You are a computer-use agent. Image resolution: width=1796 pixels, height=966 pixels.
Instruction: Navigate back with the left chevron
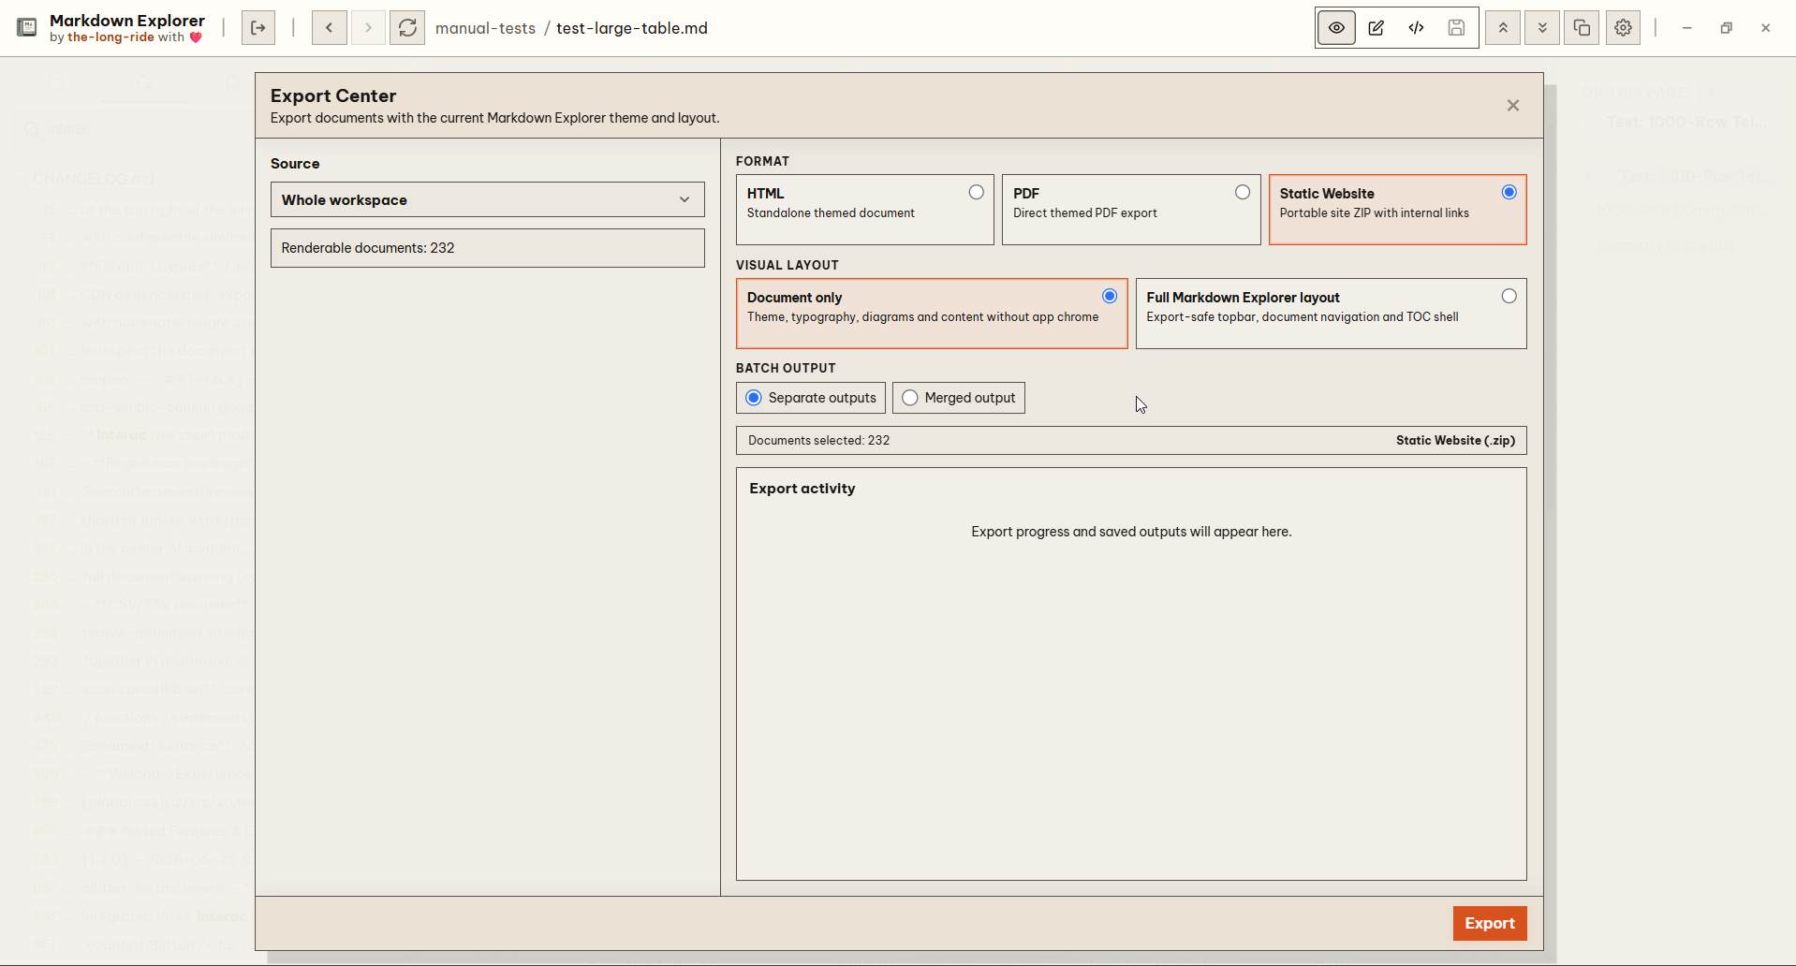click(x=329, y=28)
